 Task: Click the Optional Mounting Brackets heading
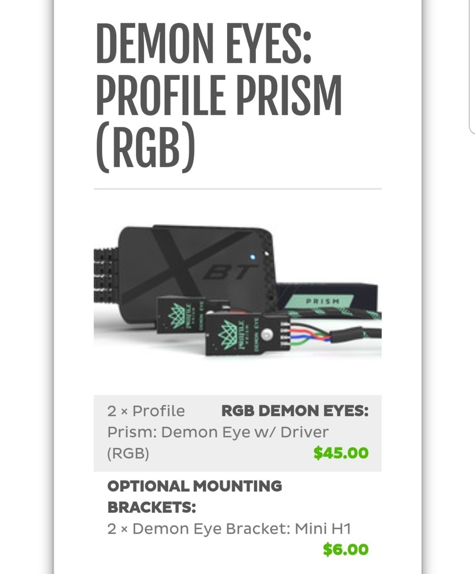[194, 496]
